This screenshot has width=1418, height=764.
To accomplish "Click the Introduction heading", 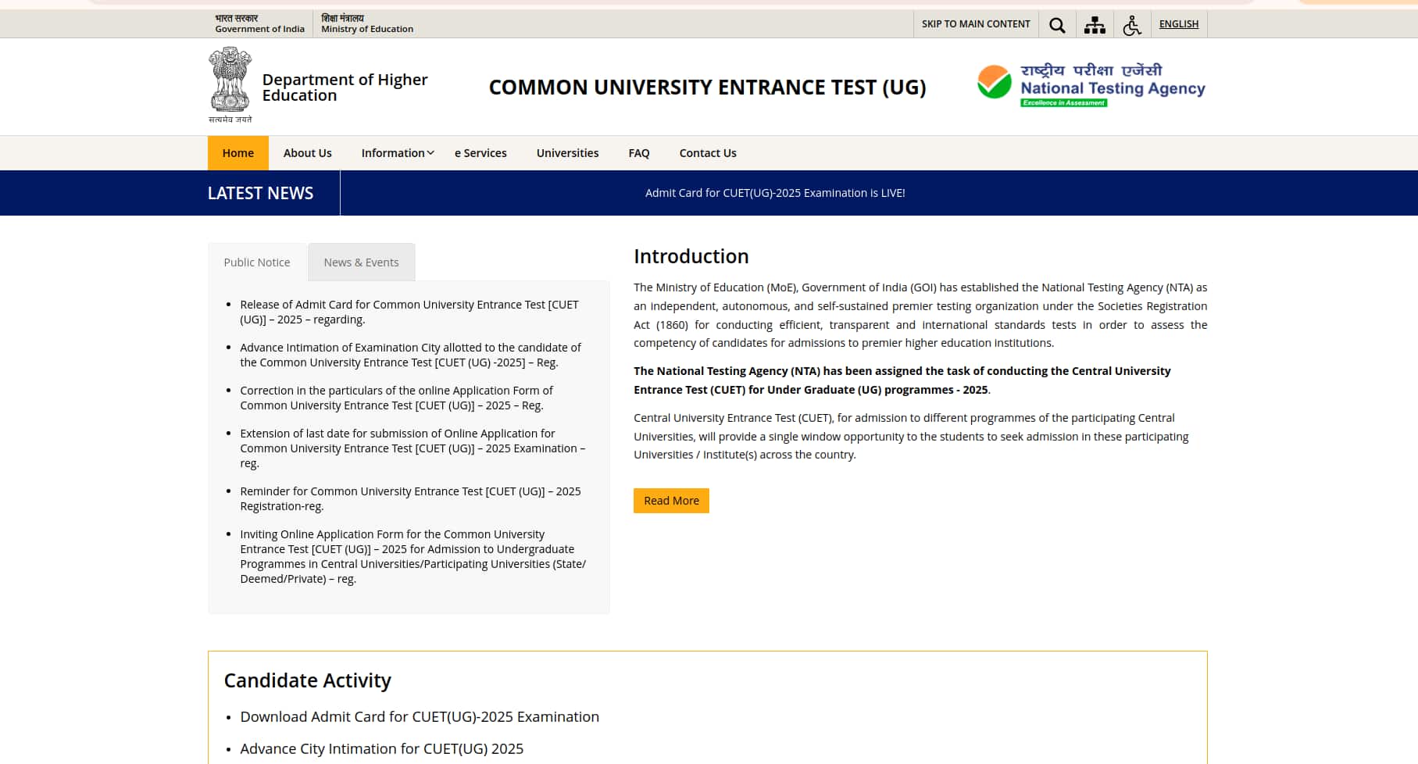I will [x=691, y=256].
